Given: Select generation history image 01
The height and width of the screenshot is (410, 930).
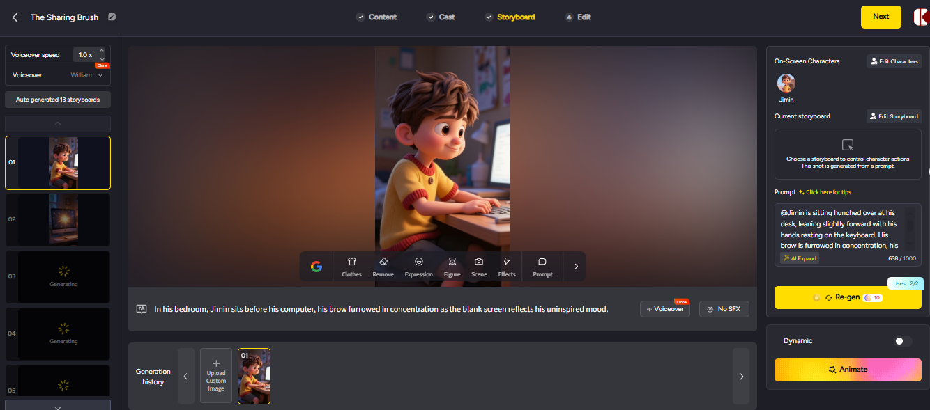Looking at the screenshot, I should 254,376.
